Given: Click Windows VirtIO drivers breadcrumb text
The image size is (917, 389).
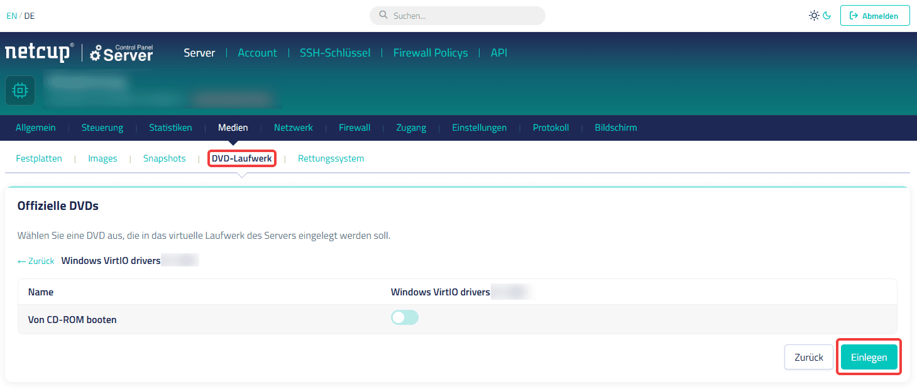Looking at the screenshot, I should click(111, 260).
